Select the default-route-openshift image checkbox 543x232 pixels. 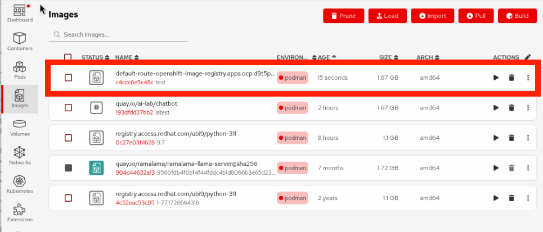coord(68,78)
